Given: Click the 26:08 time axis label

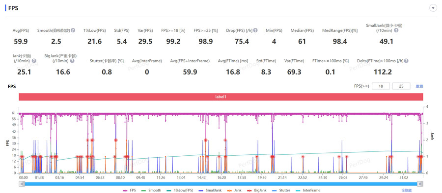Looking at the screenshot, I should 343,177.
